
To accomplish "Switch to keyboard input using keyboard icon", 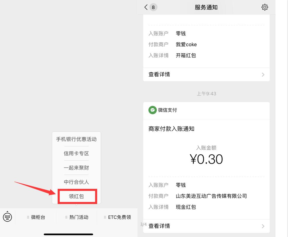I will [7, 217].
